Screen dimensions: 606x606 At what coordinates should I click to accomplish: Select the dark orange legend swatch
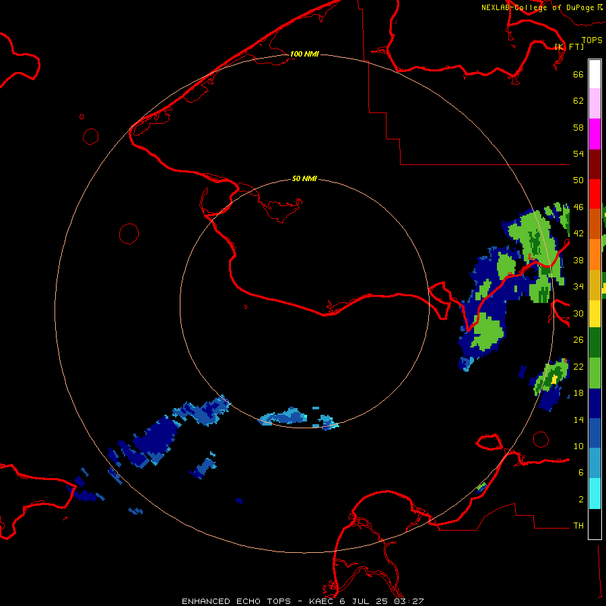tap(595, 224)
